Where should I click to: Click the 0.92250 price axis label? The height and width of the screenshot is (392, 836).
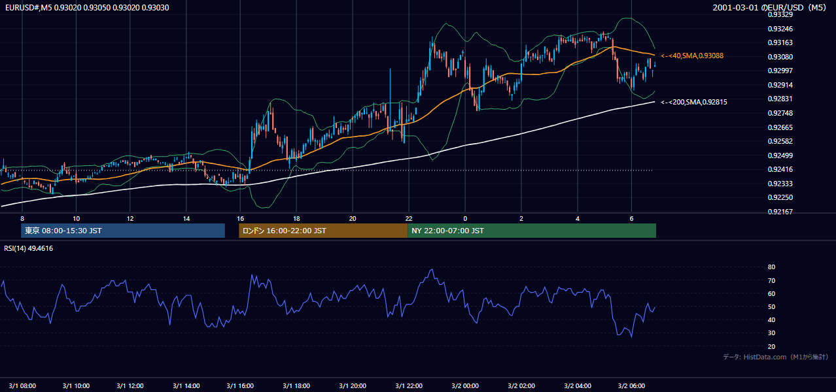click(x=780, y=197)
